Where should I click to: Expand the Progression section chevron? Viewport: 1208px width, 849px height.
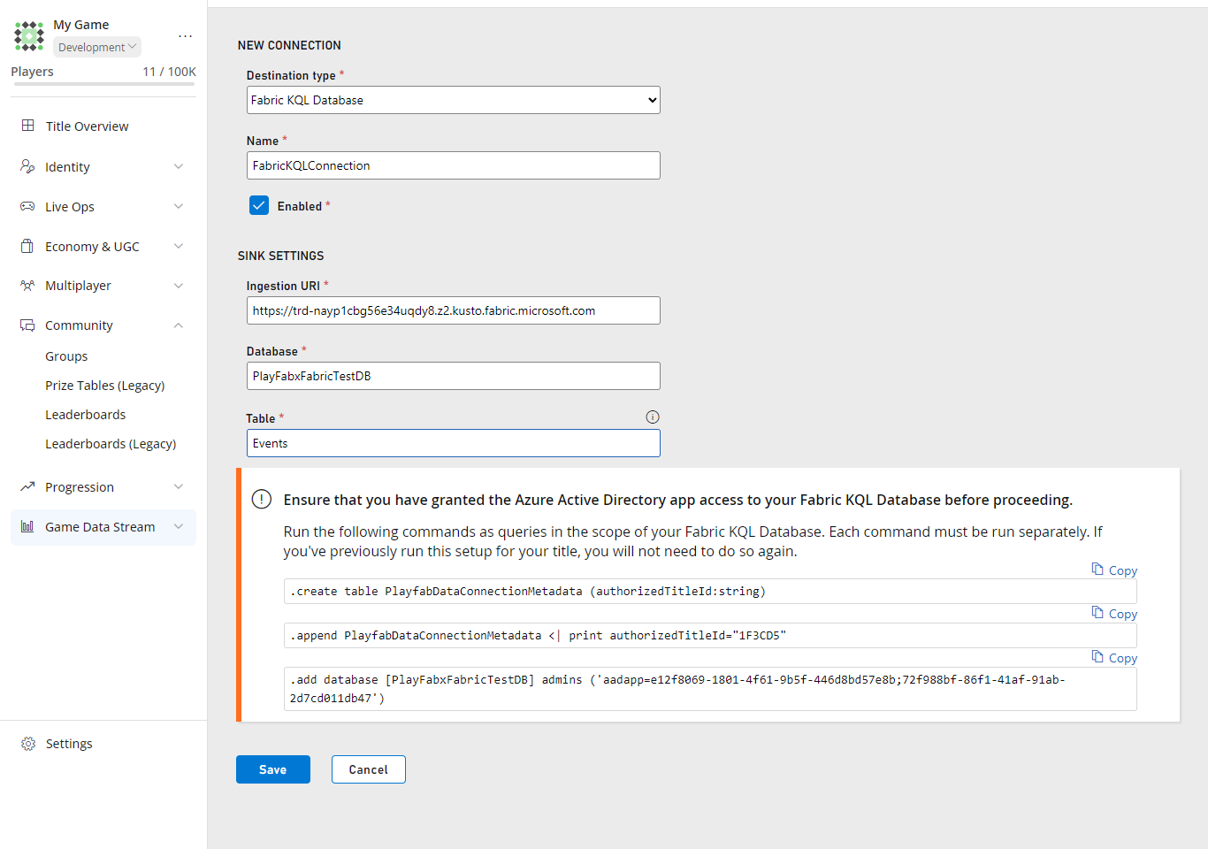[x=179, y=486]
